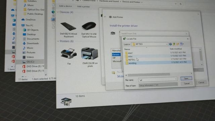Image resolution: width=215 pixels, height=121 pixels.
Task: Click Add a printer in toolbar
Action: [84, 6]
